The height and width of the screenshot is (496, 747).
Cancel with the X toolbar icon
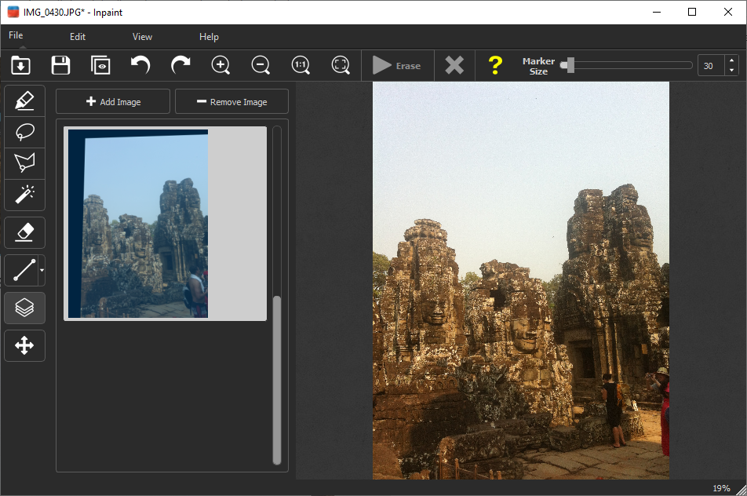pos(454,65)
